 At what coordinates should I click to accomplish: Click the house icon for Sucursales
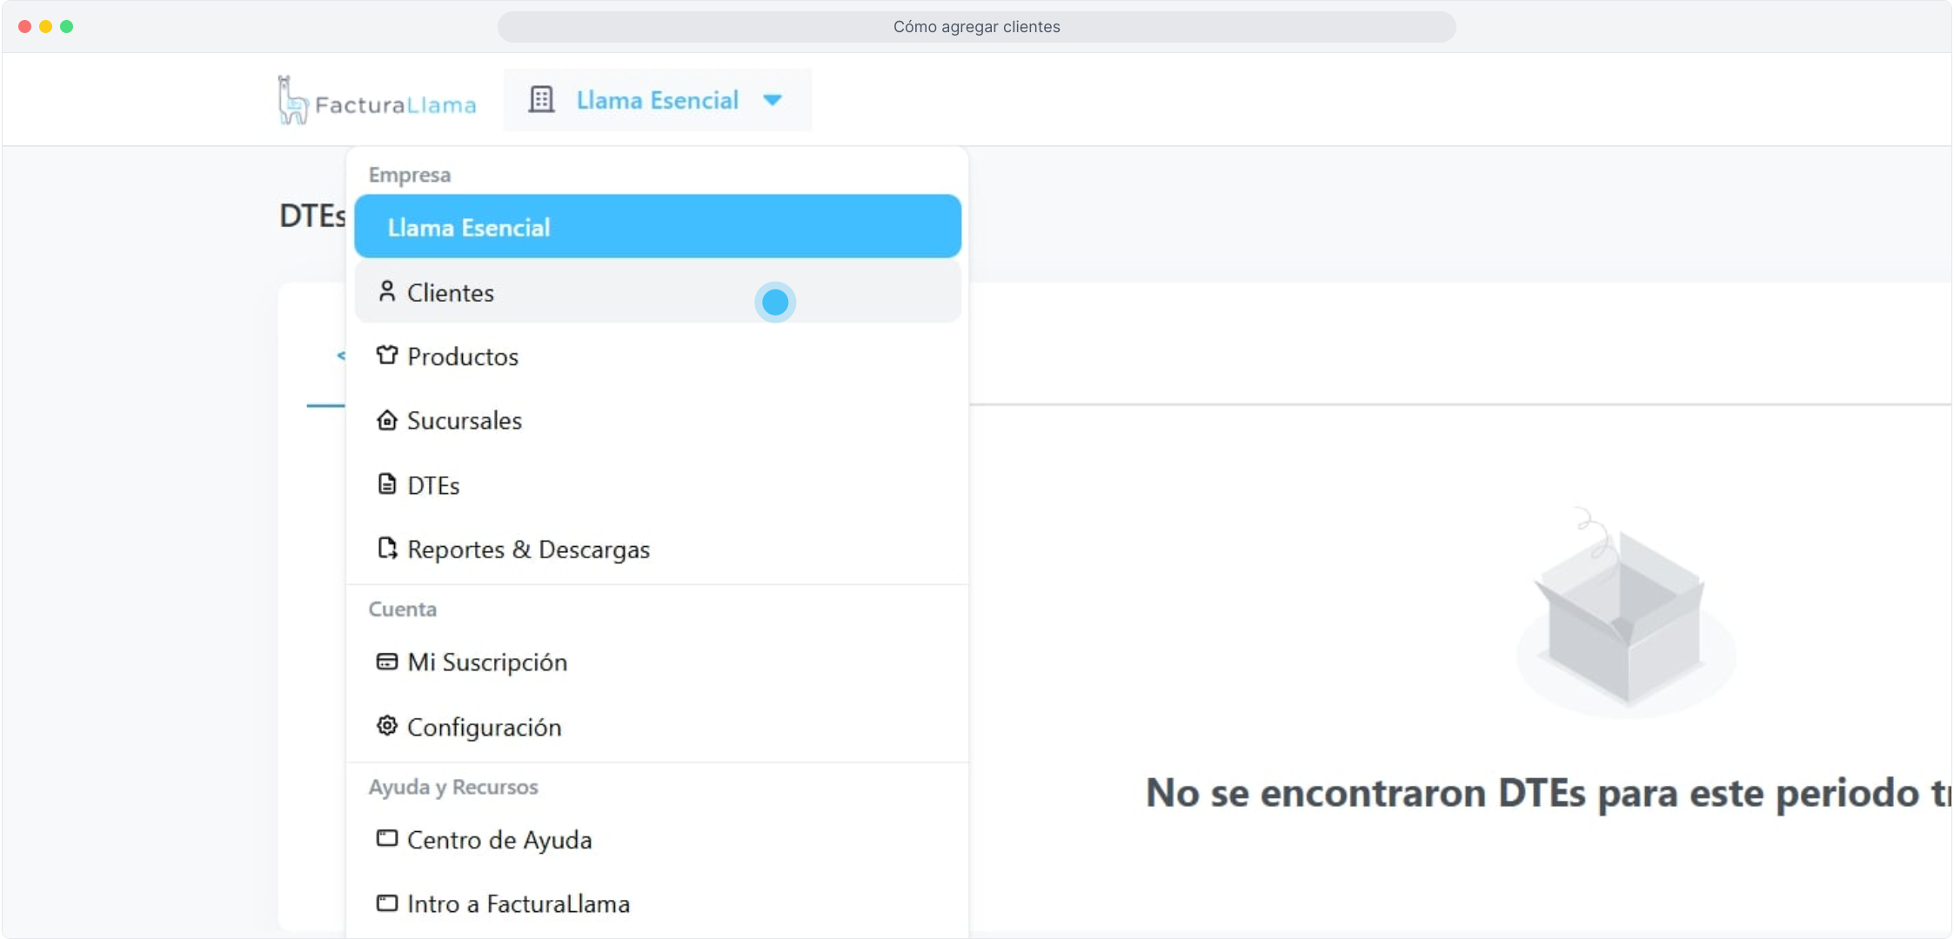point(386,420)
